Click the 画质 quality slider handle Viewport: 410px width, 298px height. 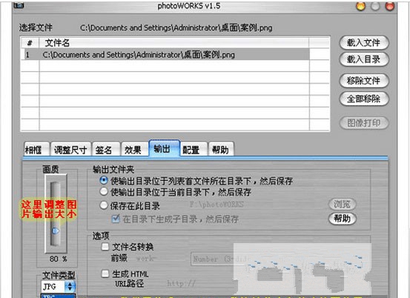tap(56, 231)
